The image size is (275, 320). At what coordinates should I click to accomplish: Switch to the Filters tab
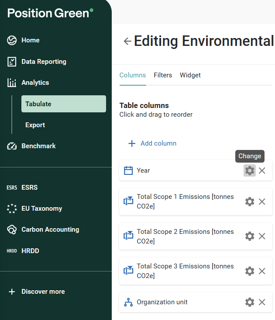pos(163,75)
